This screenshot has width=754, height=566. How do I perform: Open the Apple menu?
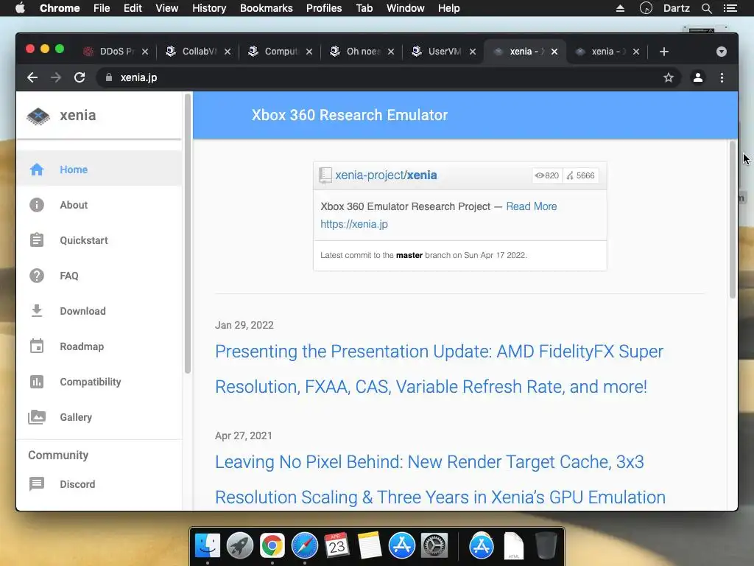click(x=20, y=8)
